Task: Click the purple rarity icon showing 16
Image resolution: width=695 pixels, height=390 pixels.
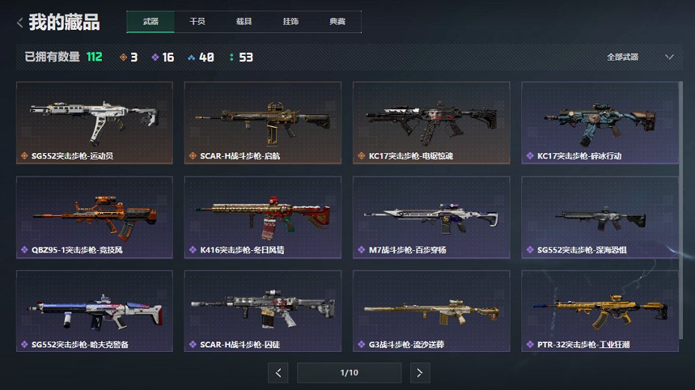Action: pyautogui.click(x=155, y=57)
